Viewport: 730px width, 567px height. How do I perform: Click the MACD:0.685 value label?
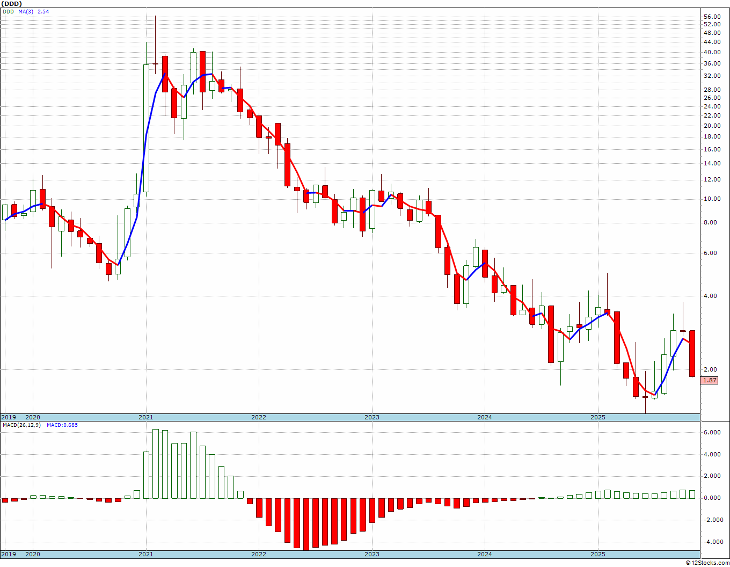[x=62, y=425]
